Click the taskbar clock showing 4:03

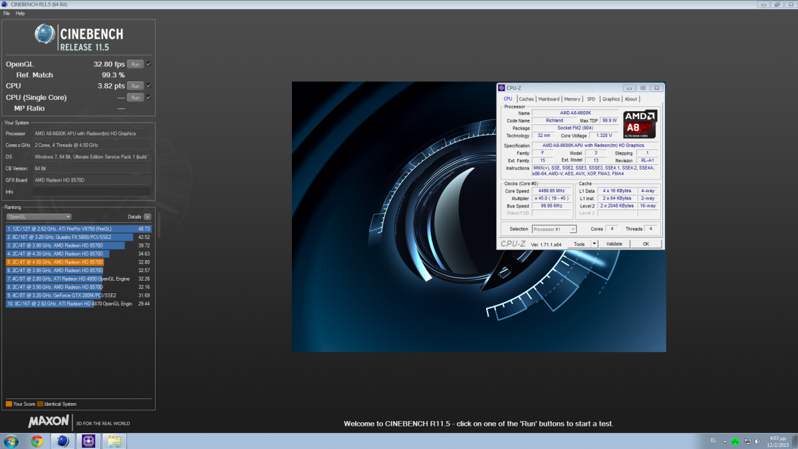pos(779,441)
